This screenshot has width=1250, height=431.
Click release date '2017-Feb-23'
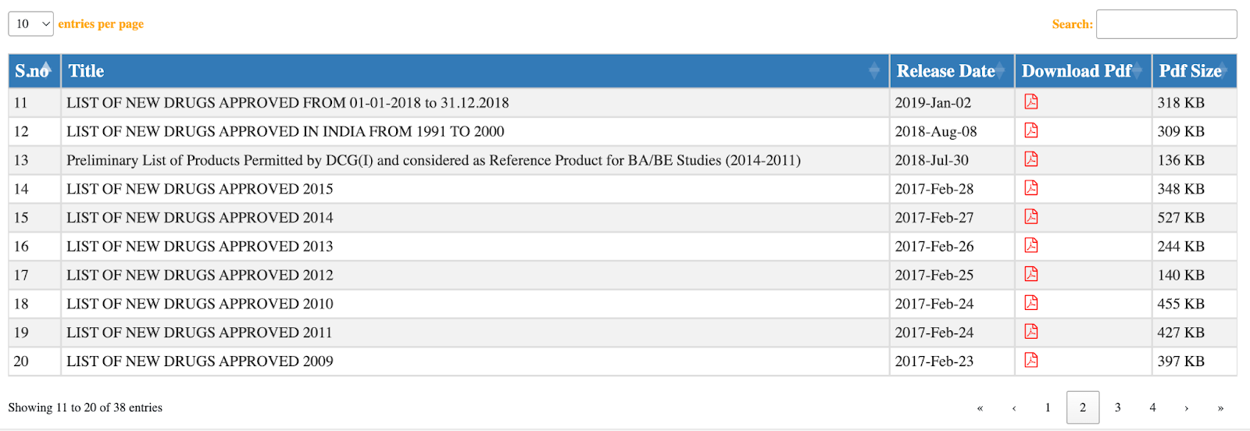934,362
